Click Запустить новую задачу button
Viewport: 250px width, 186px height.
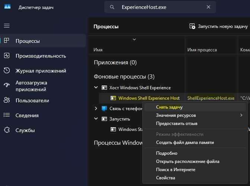point(219,26)
